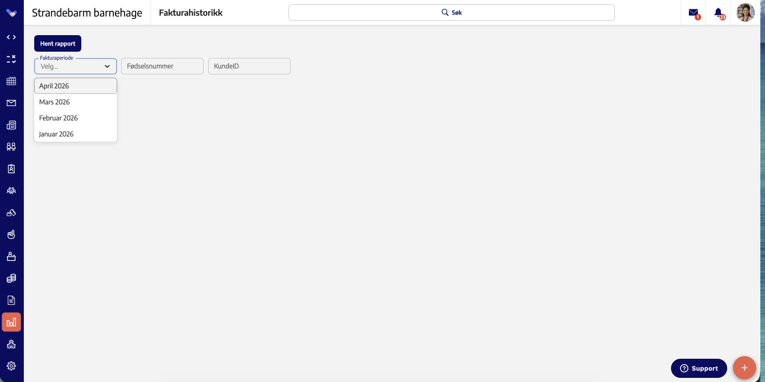This screenshot has height=382, width=765.
Task: Open the messages envelope in top bar
Action: (x=694, y=12)
